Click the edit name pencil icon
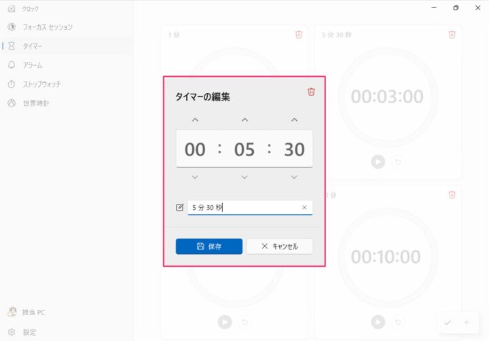 [180, 208]
